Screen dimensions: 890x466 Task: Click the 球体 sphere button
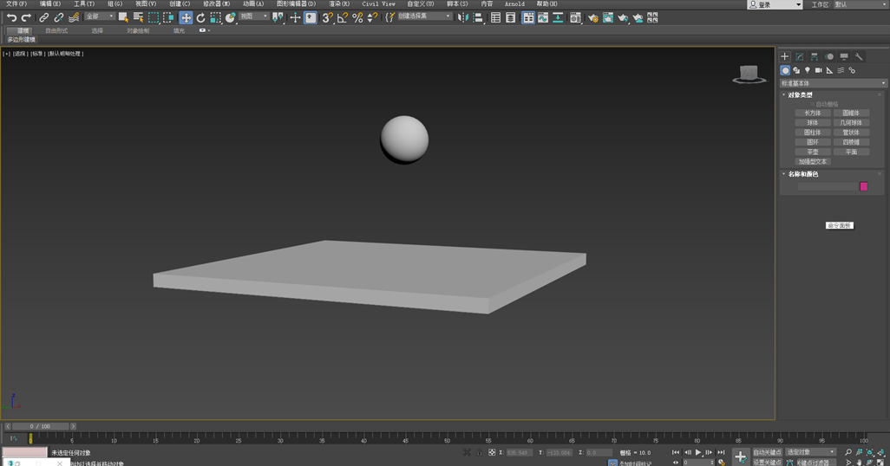[x=813, y=122]
